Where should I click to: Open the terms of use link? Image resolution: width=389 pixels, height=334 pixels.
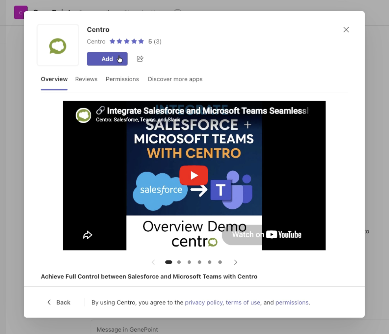pyautogui.click(x=243, y=302)
